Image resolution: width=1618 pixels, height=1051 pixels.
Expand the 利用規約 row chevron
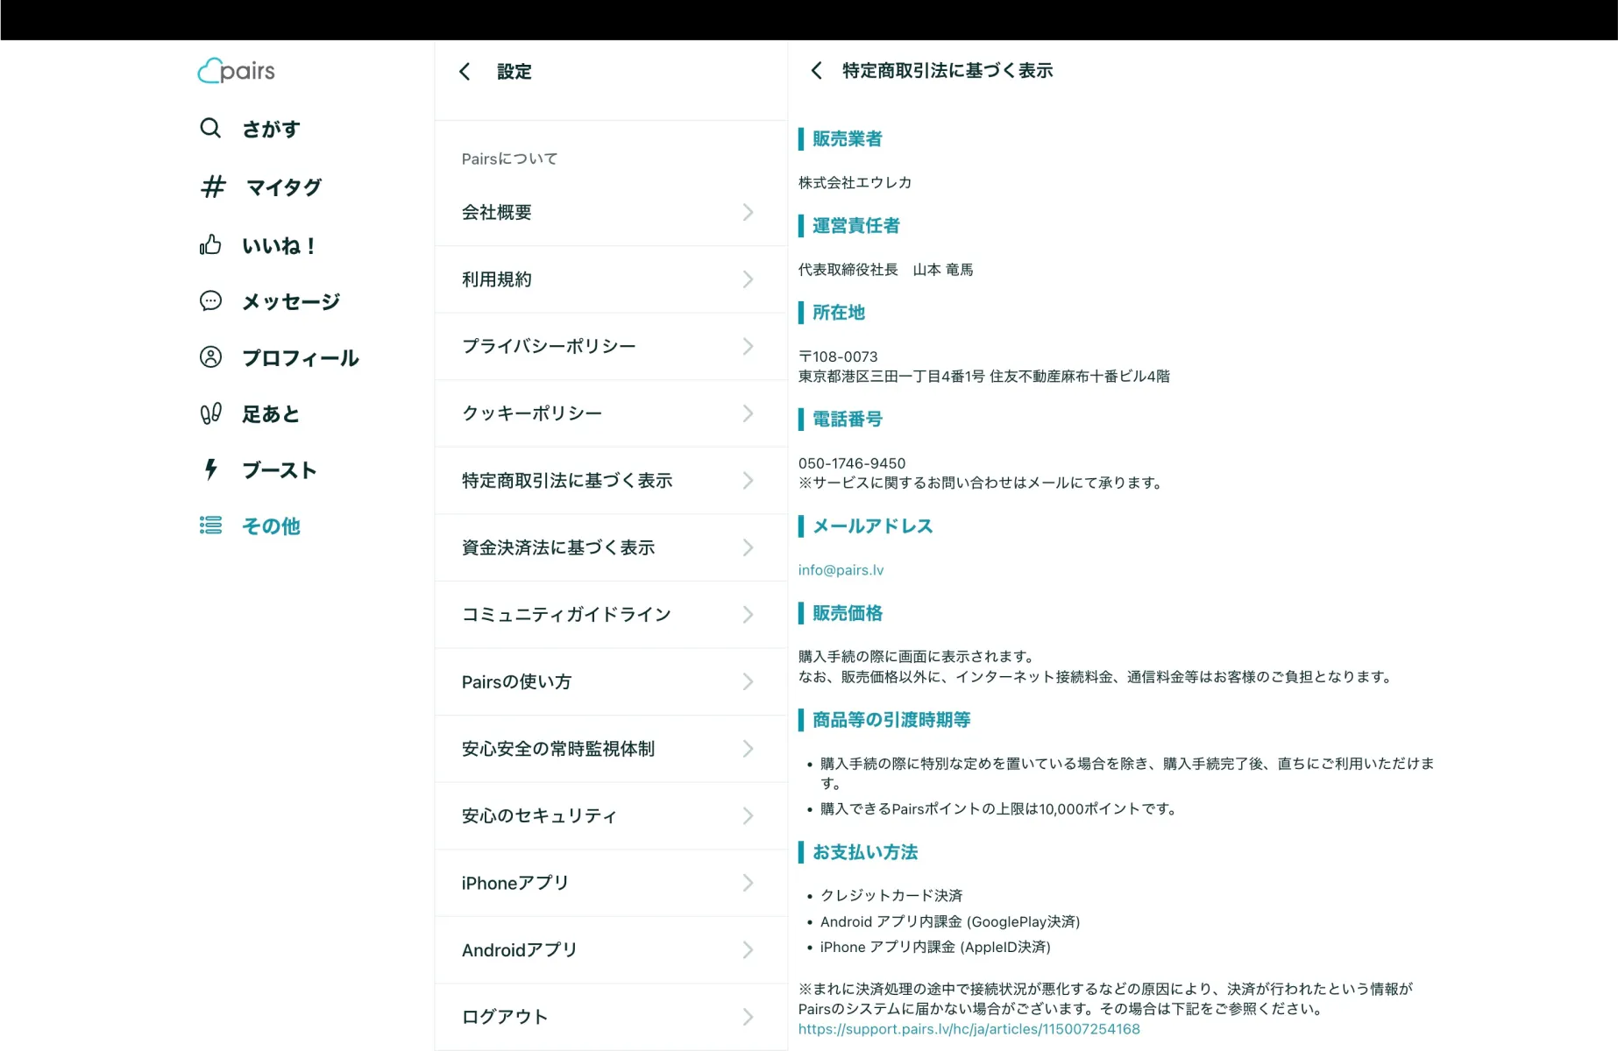(x=748, y=279)
